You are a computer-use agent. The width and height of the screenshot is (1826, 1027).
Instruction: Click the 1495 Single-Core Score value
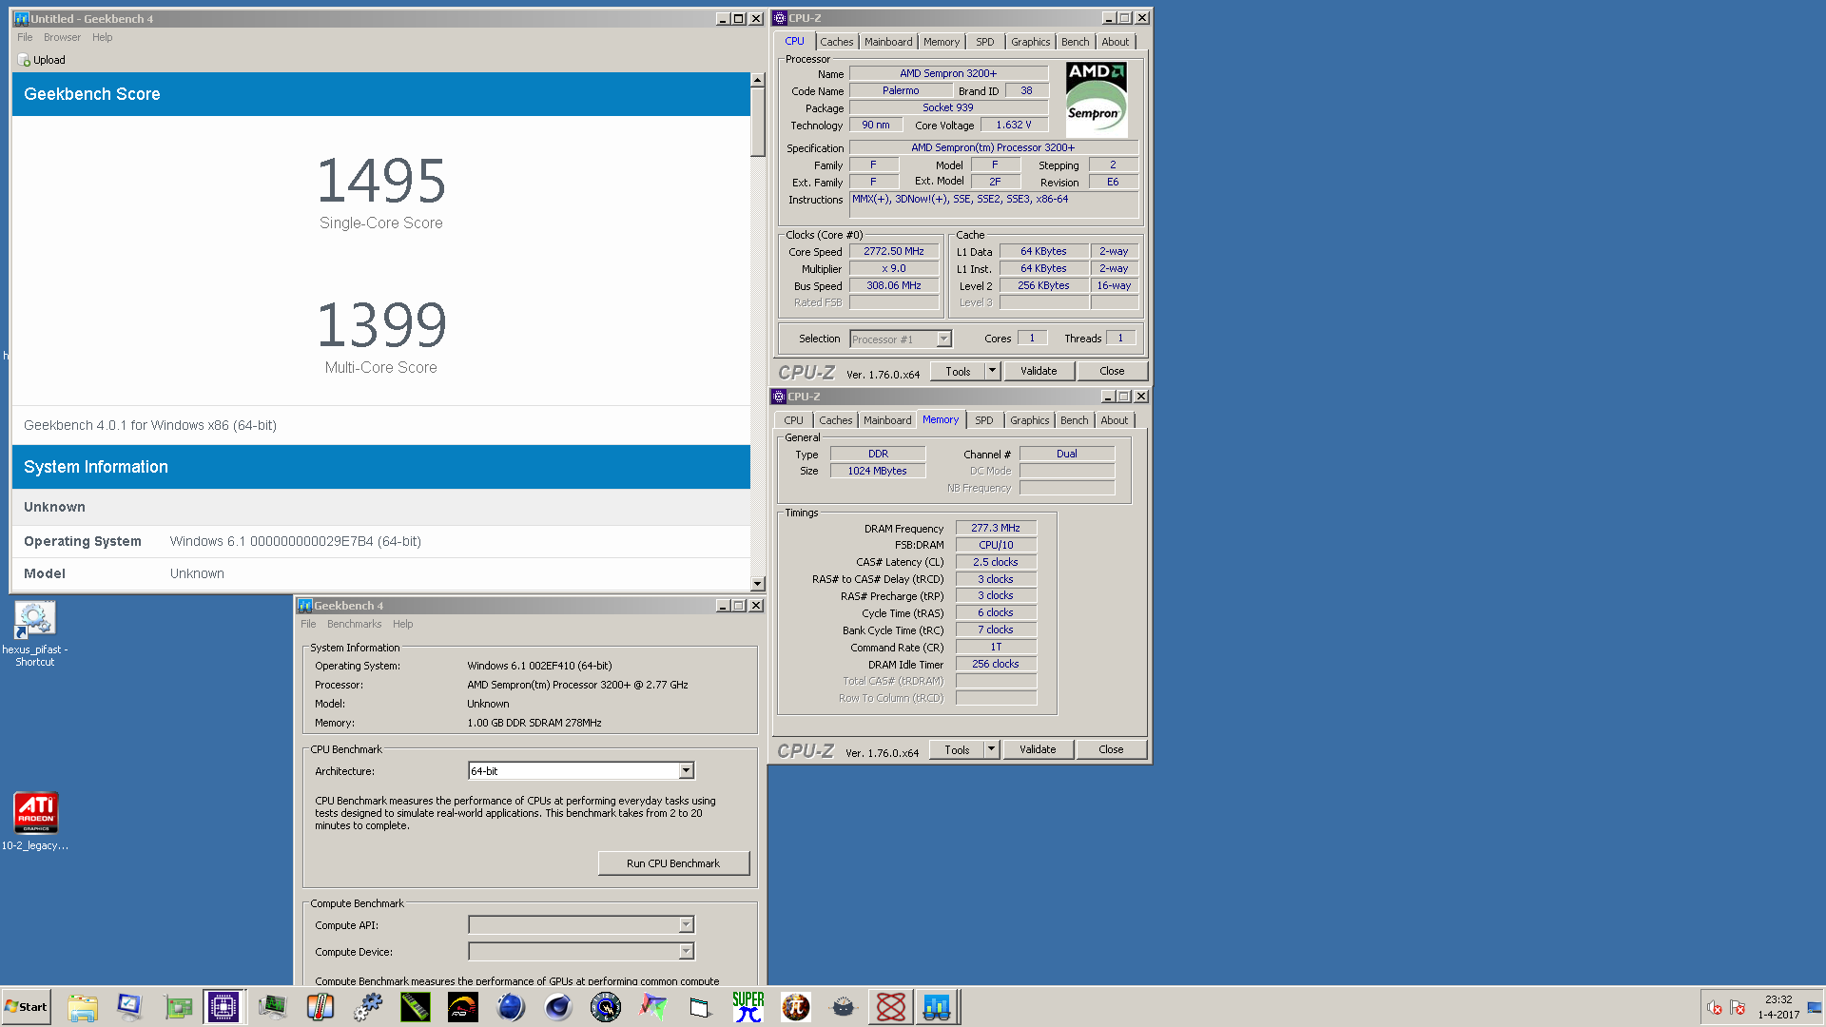380,181
